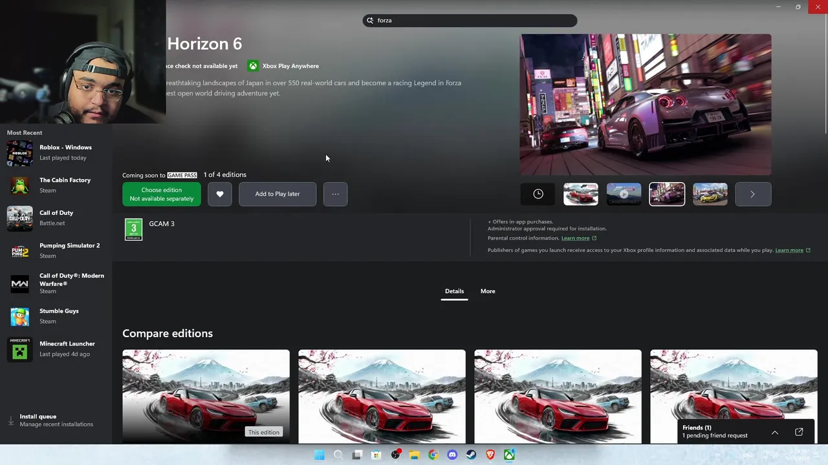
Task: Click the GCAM 3 age rating badge
Action: pyautogui.click(x=133, y=229)
